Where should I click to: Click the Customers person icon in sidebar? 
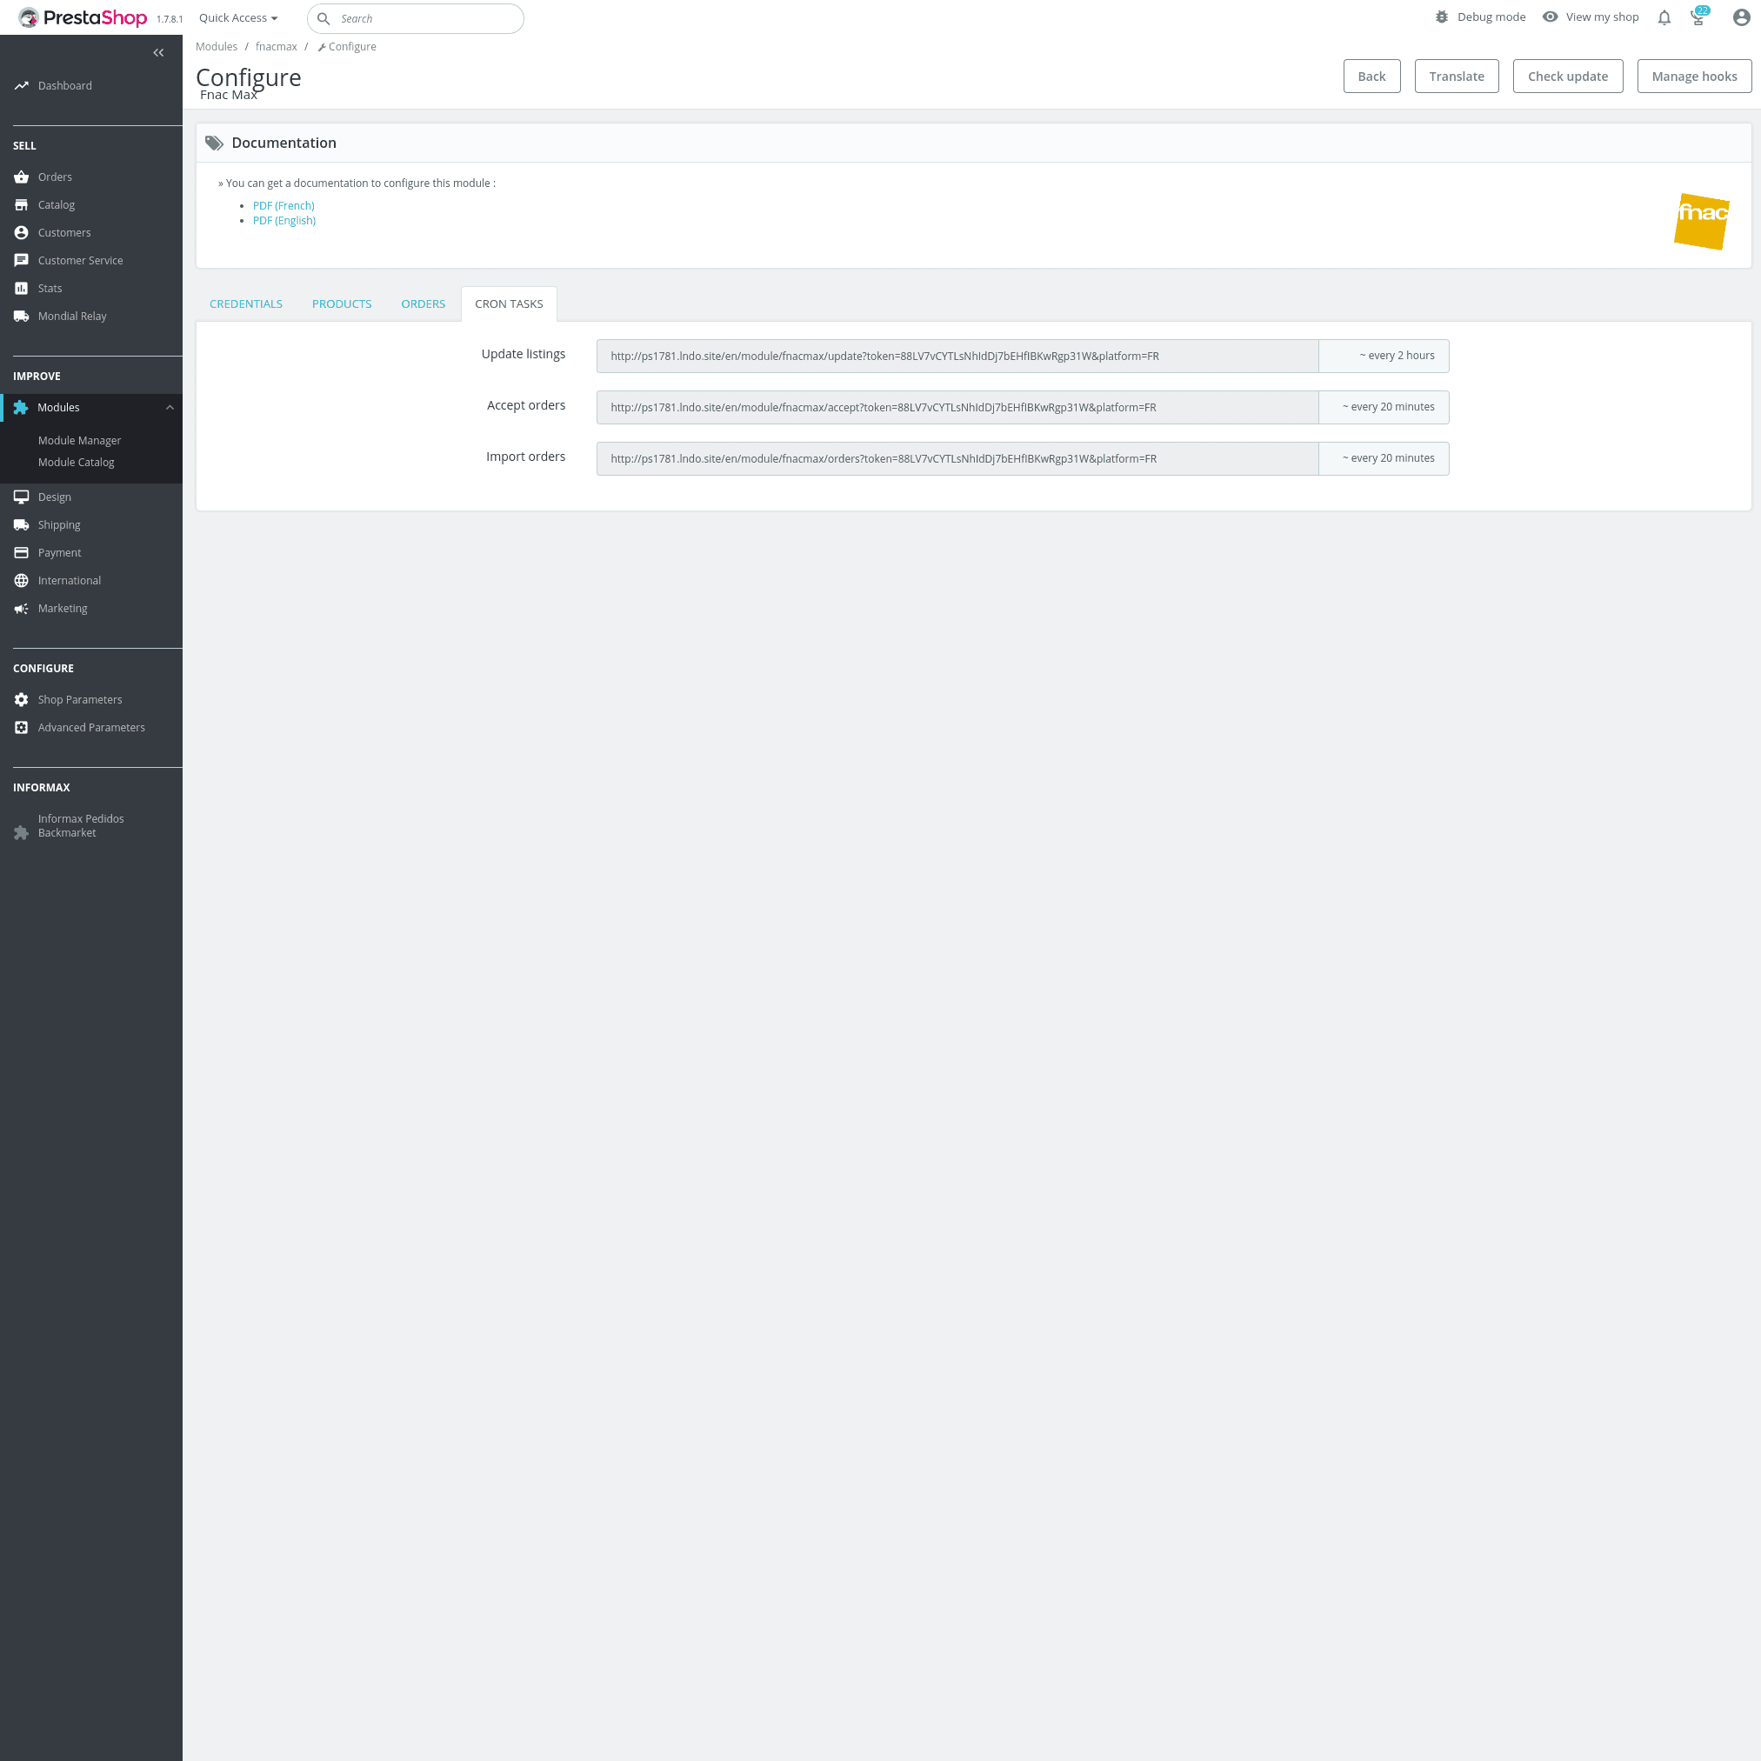point(21,232)
